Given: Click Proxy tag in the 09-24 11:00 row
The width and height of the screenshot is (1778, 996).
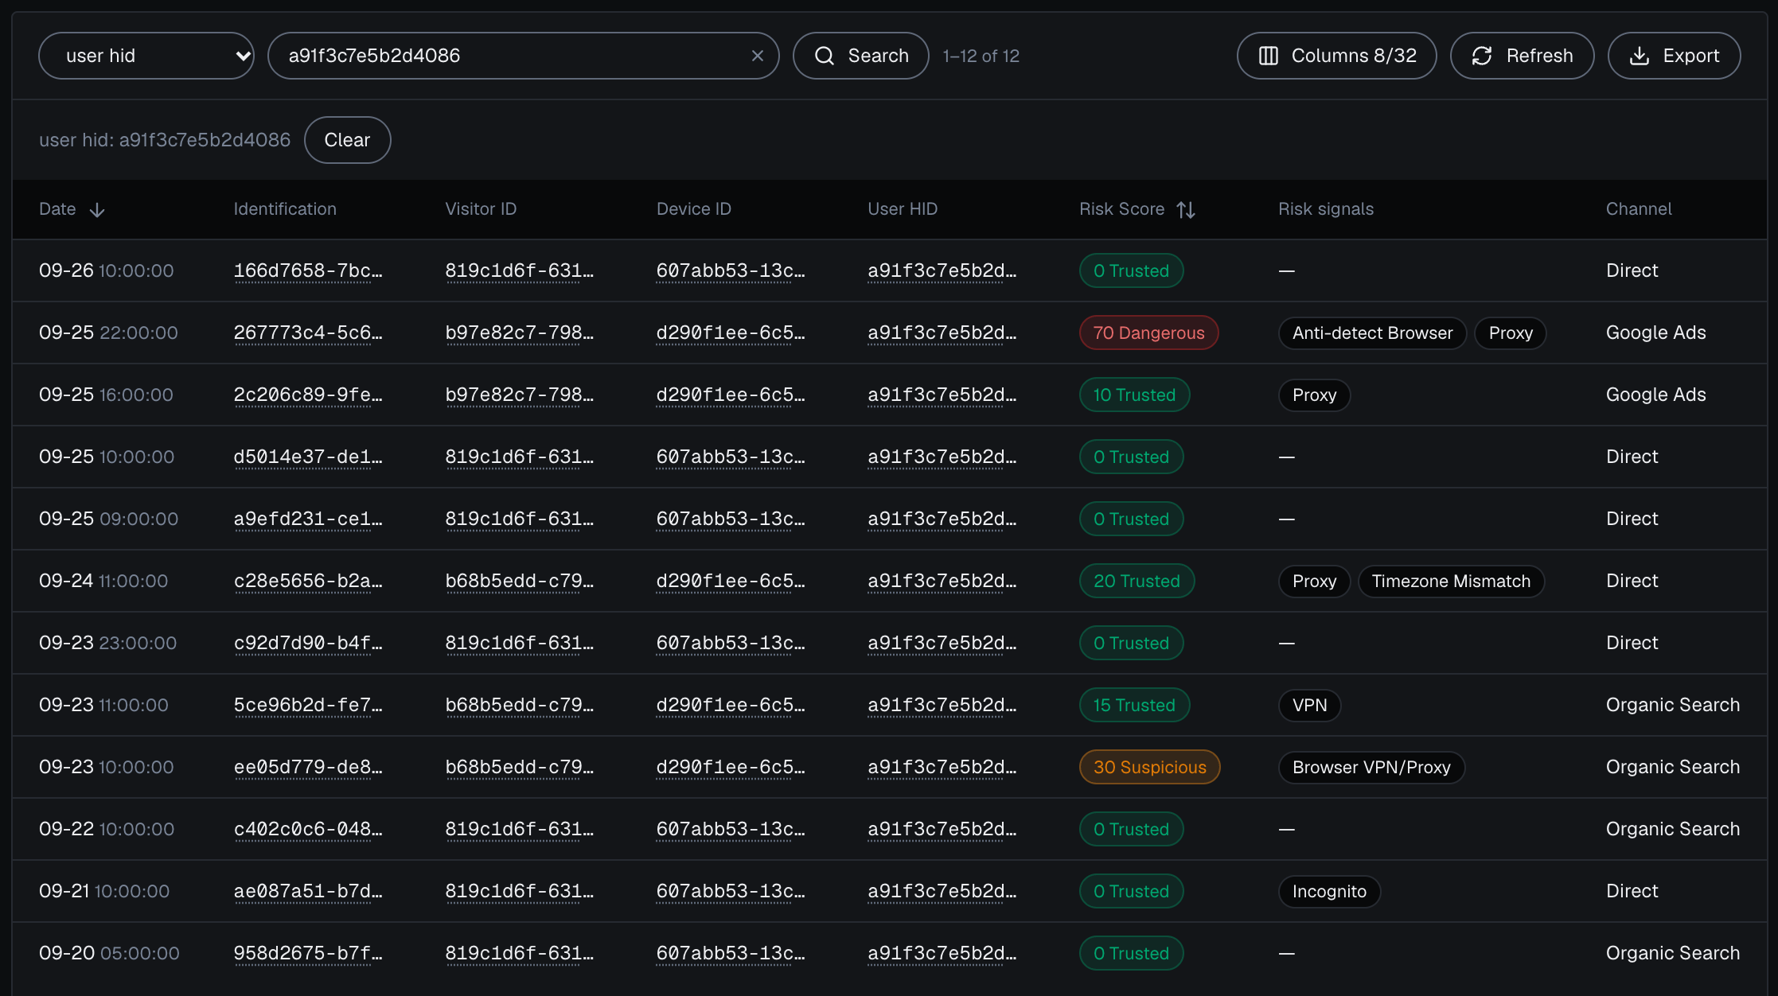Looking at the screenshot, I should coord(1314,581).
